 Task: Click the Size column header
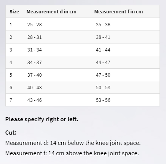[14, 12]
